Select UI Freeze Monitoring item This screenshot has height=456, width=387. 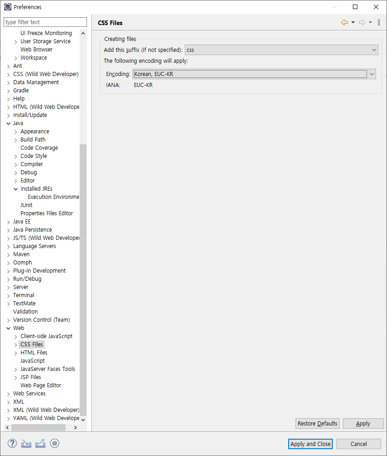46,33
